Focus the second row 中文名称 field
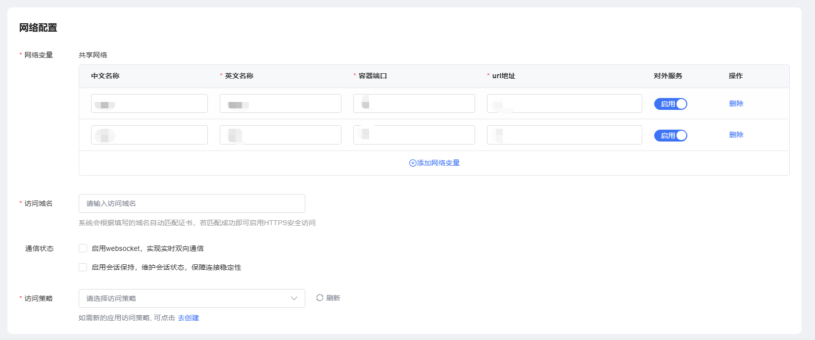Image resolution: width=815 pixels, height=340 pixels. (x=149, y=135)
